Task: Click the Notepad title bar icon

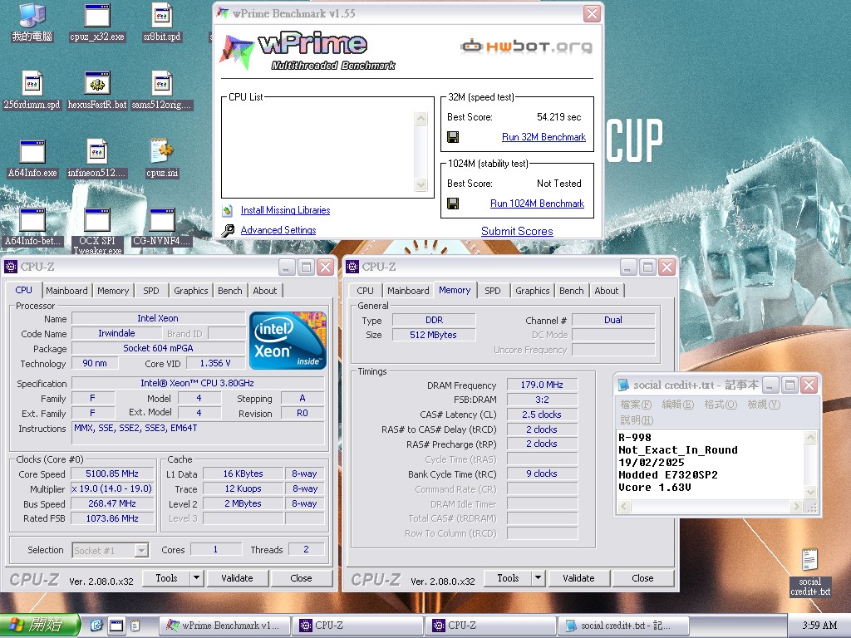Action: (x=623, y=385)
